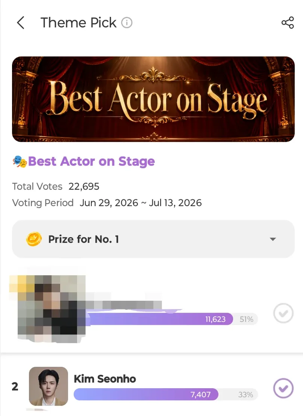This screenshot has height=416, width=303.
Task: Click the purple Best Actor on Stage title
Action: click(x=91, y=161)
